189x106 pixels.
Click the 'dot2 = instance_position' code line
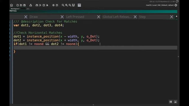point(56,40)
